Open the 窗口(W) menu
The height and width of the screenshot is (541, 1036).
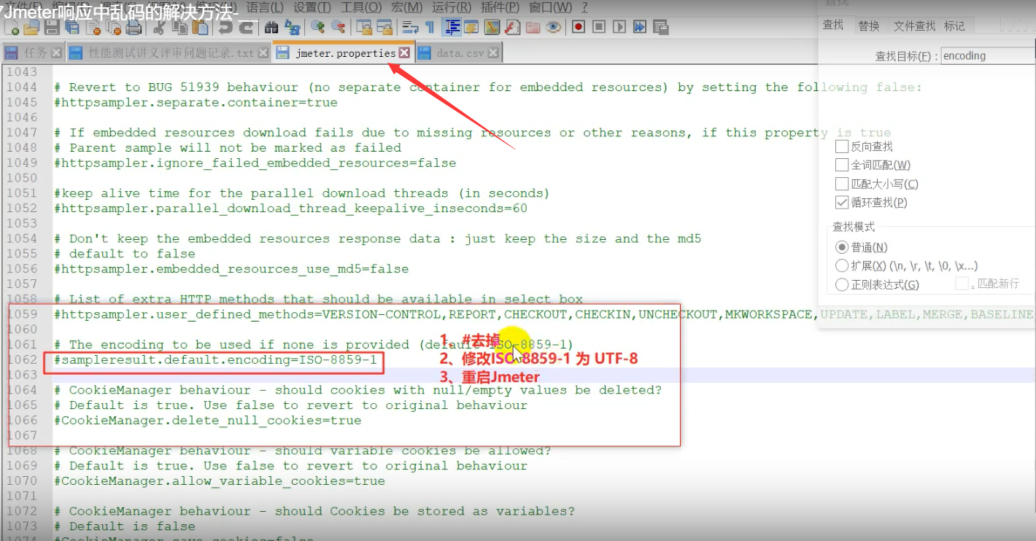pos(551,7)
